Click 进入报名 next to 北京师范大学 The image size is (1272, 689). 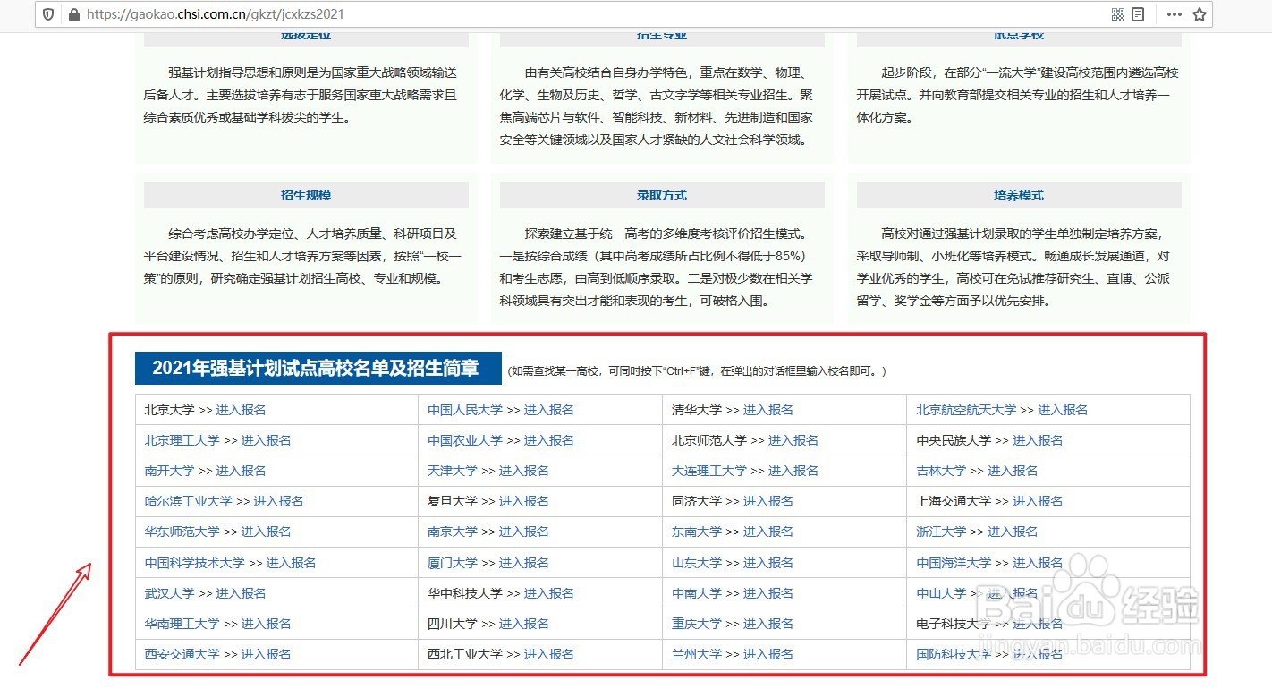(793, 440)
